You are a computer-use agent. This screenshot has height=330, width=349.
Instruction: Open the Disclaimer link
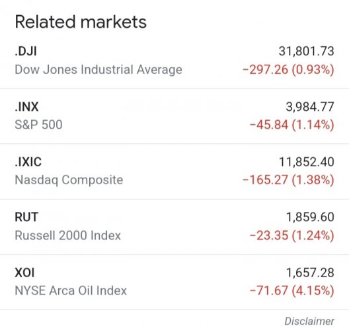coord(309,321)
